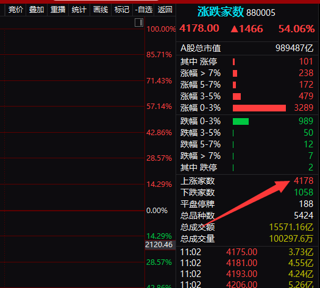Open the 标记 marker option
320x288 pixels.
point(122,10)
